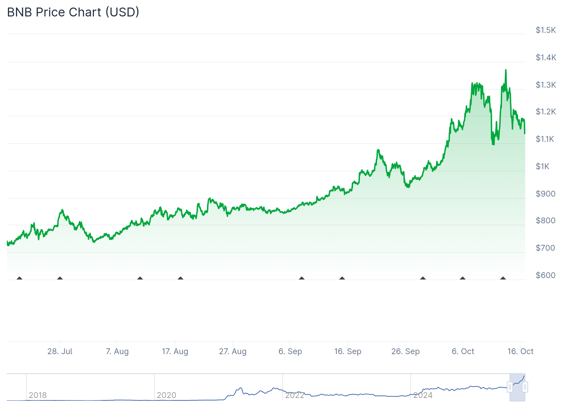This screenshot has height=411, width=563.
Task: Click 2022 on the navigator timeline
Action: pyautogui.click(x=295, y=395)
